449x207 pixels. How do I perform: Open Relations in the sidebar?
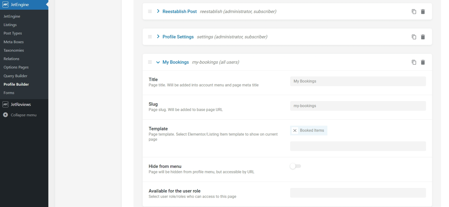point(12,59)
